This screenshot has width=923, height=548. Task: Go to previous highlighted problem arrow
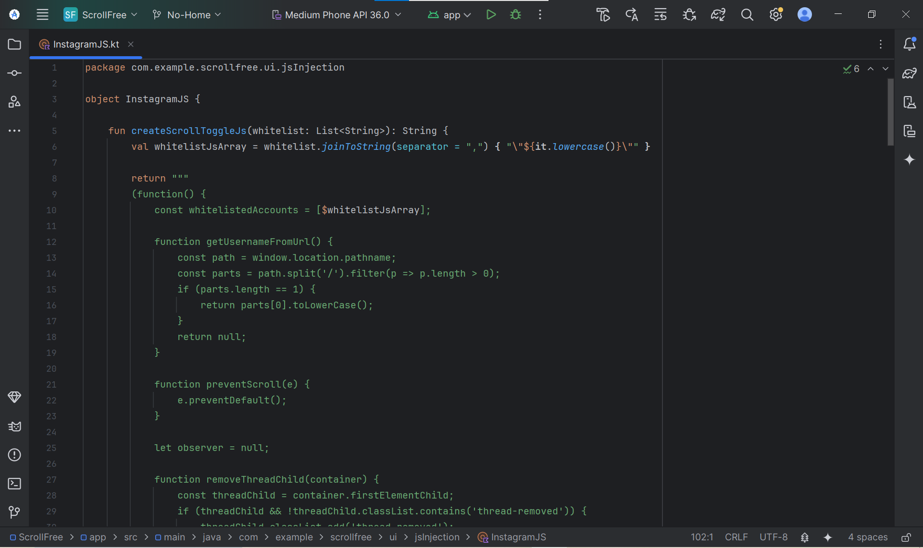(871, 69)
